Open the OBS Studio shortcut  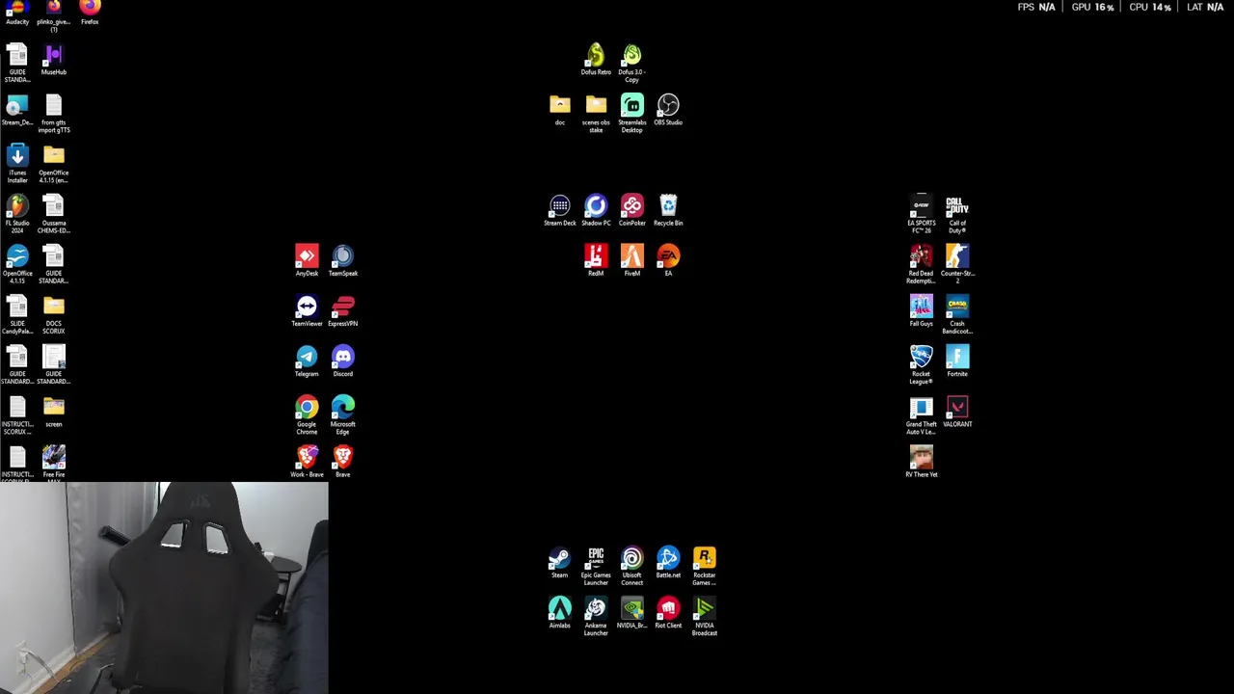[668, 110]
